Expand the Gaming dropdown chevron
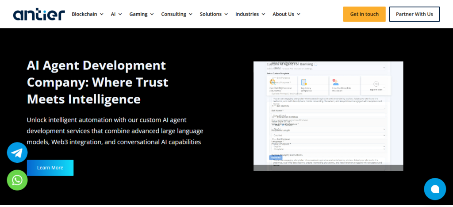This screenshot has height=207, width=453. [x=152, y=14]
